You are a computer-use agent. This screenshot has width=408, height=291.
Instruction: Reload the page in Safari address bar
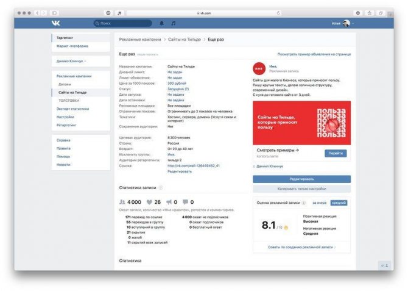pyautogui.click(x=278, y=13)
